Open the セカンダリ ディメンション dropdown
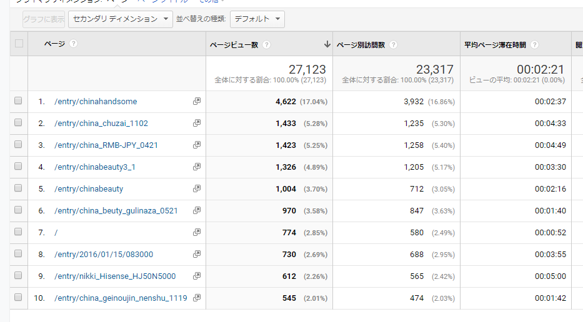583x322 pixels. [x=121, y=19]
